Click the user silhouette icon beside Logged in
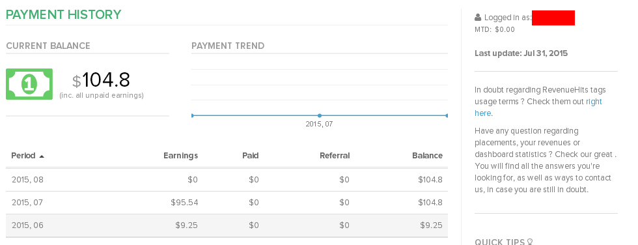 point(478,18)
